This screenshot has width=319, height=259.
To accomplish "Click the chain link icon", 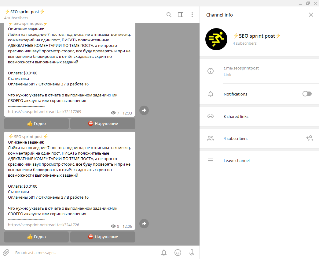I will [210, 116].
